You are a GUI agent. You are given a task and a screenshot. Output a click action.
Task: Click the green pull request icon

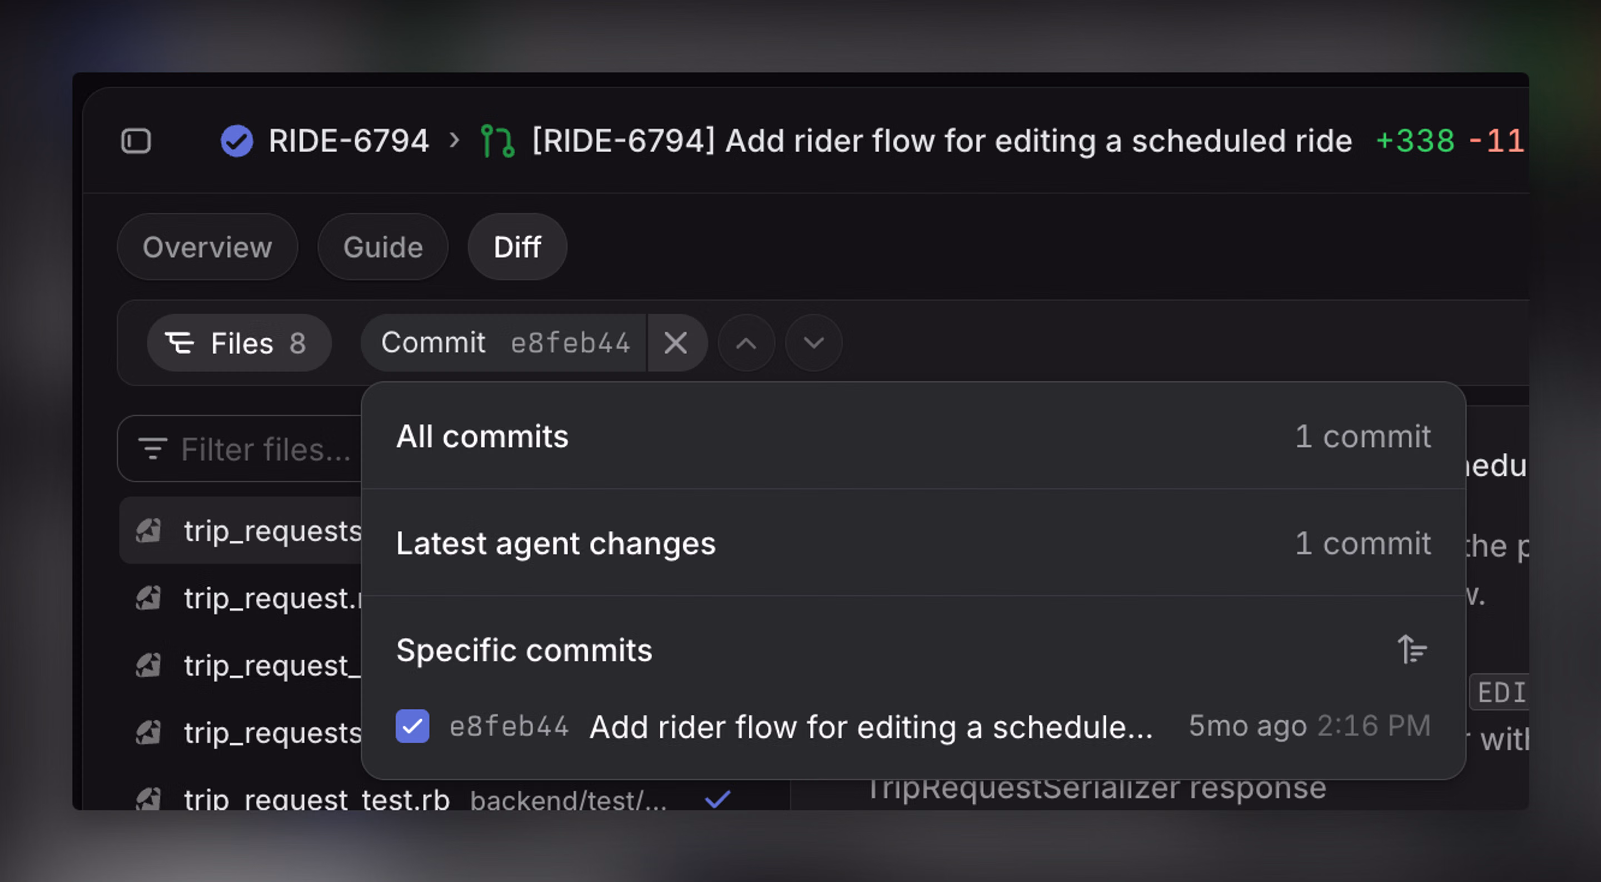[497, 141]
